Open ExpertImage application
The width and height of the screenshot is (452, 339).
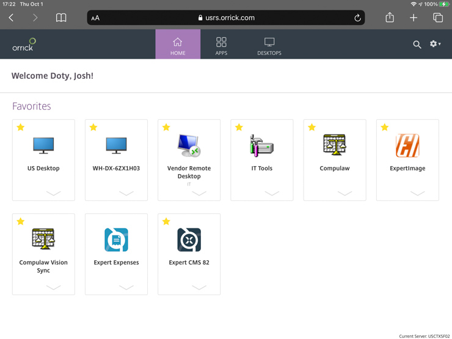click(407, 146)
